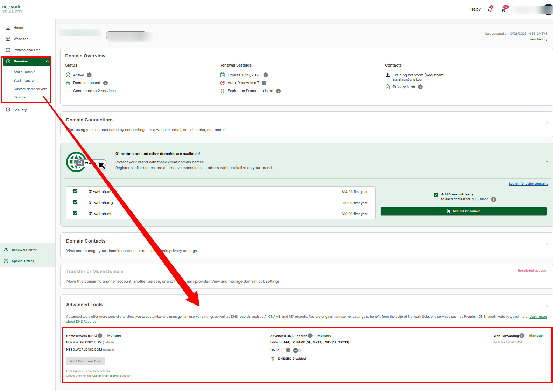The height and width of the screenshot is (391, 553).
Task: Collapse the Domains sidebar menu
Action: [47, 61]
